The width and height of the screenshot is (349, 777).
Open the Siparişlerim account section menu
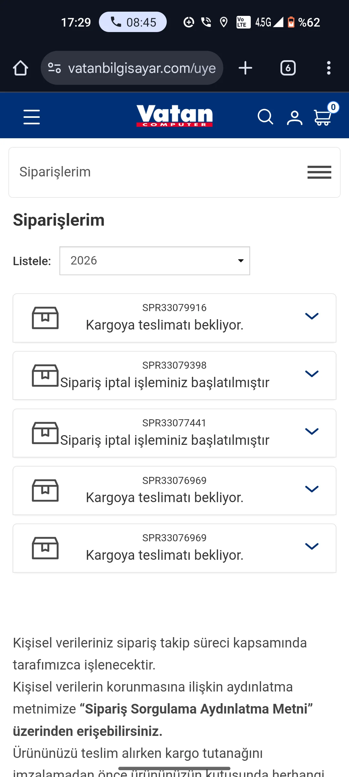tap(319, 172)
